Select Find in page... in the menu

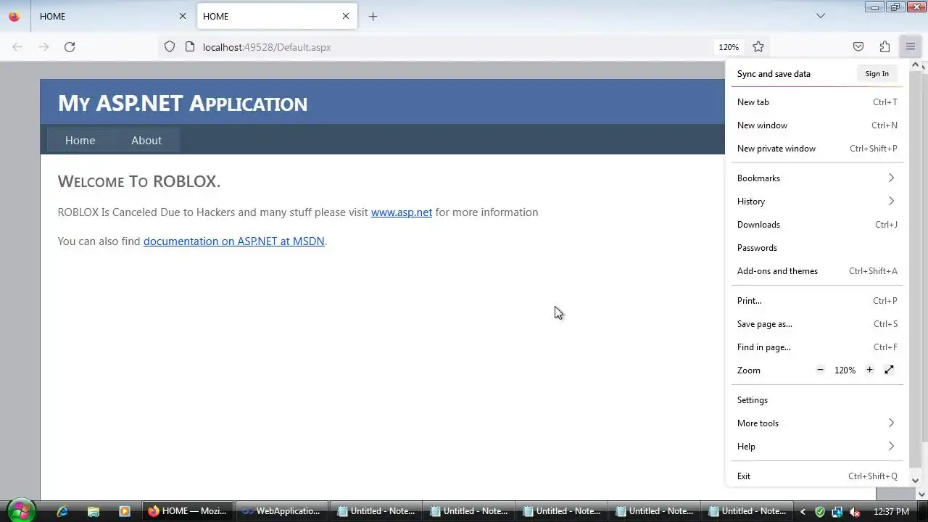click(817, 347)
